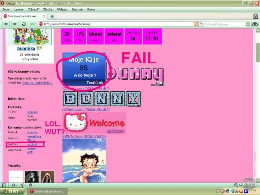Close the Bunniska tab
The height and width of the screenshot is (195, 260).
44,16
